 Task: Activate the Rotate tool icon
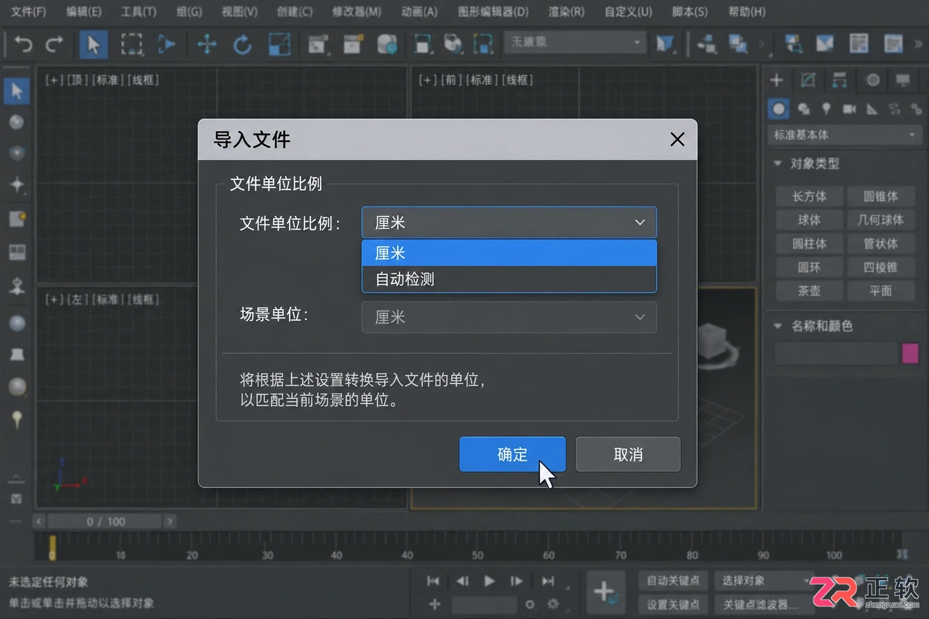[x=243, y=44]
